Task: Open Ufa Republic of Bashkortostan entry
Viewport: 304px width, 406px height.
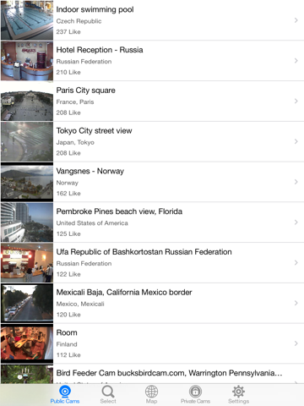Action: coord(152,263)
